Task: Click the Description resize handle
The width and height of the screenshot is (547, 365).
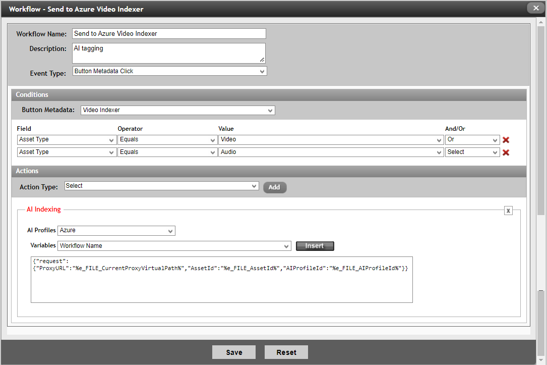Action: pyautogui.click(x=262, y=60)
